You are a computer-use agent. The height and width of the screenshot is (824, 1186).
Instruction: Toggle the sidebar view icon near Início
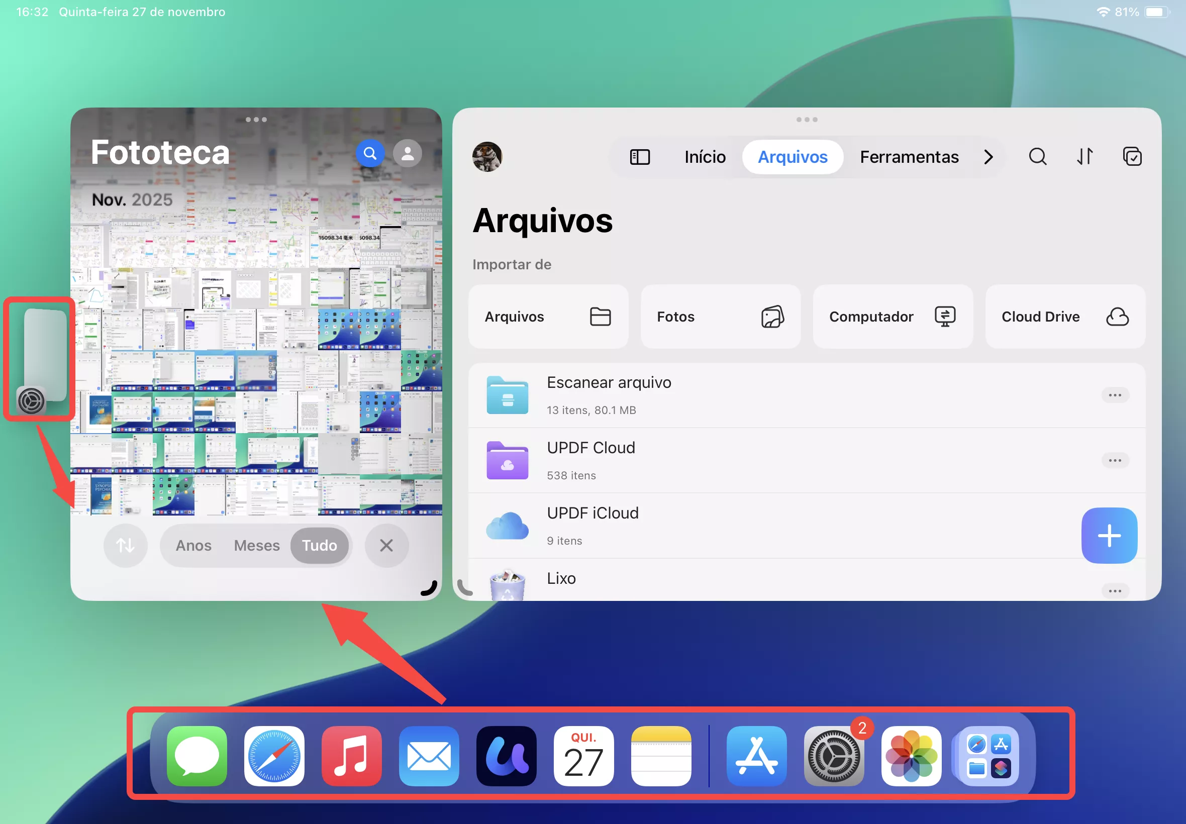(x=640, y=157)
